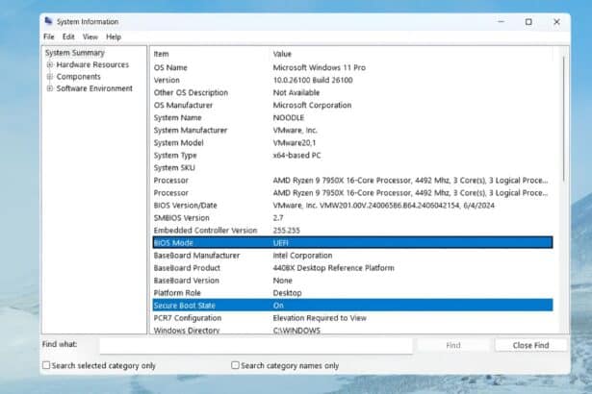This screenshot has width=592, height=394.
Task: Click the value VMware20,1
Action: pyautogui.click(x=295, y=142)
